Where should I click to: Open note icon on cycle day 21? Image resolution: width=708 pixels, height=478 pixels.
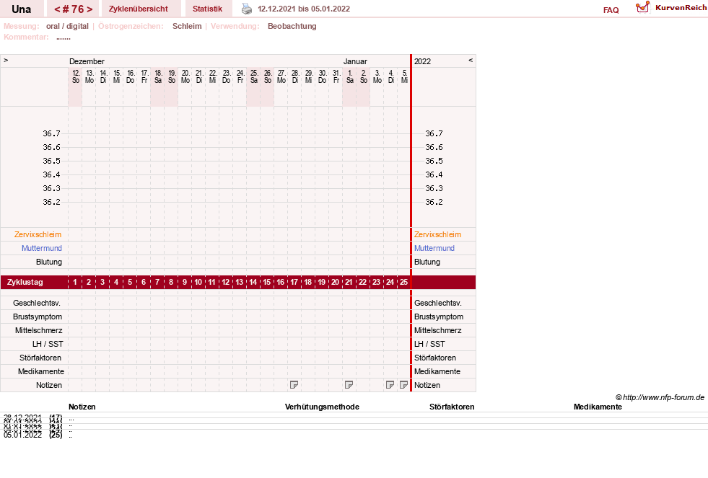(x=349, y=385)
